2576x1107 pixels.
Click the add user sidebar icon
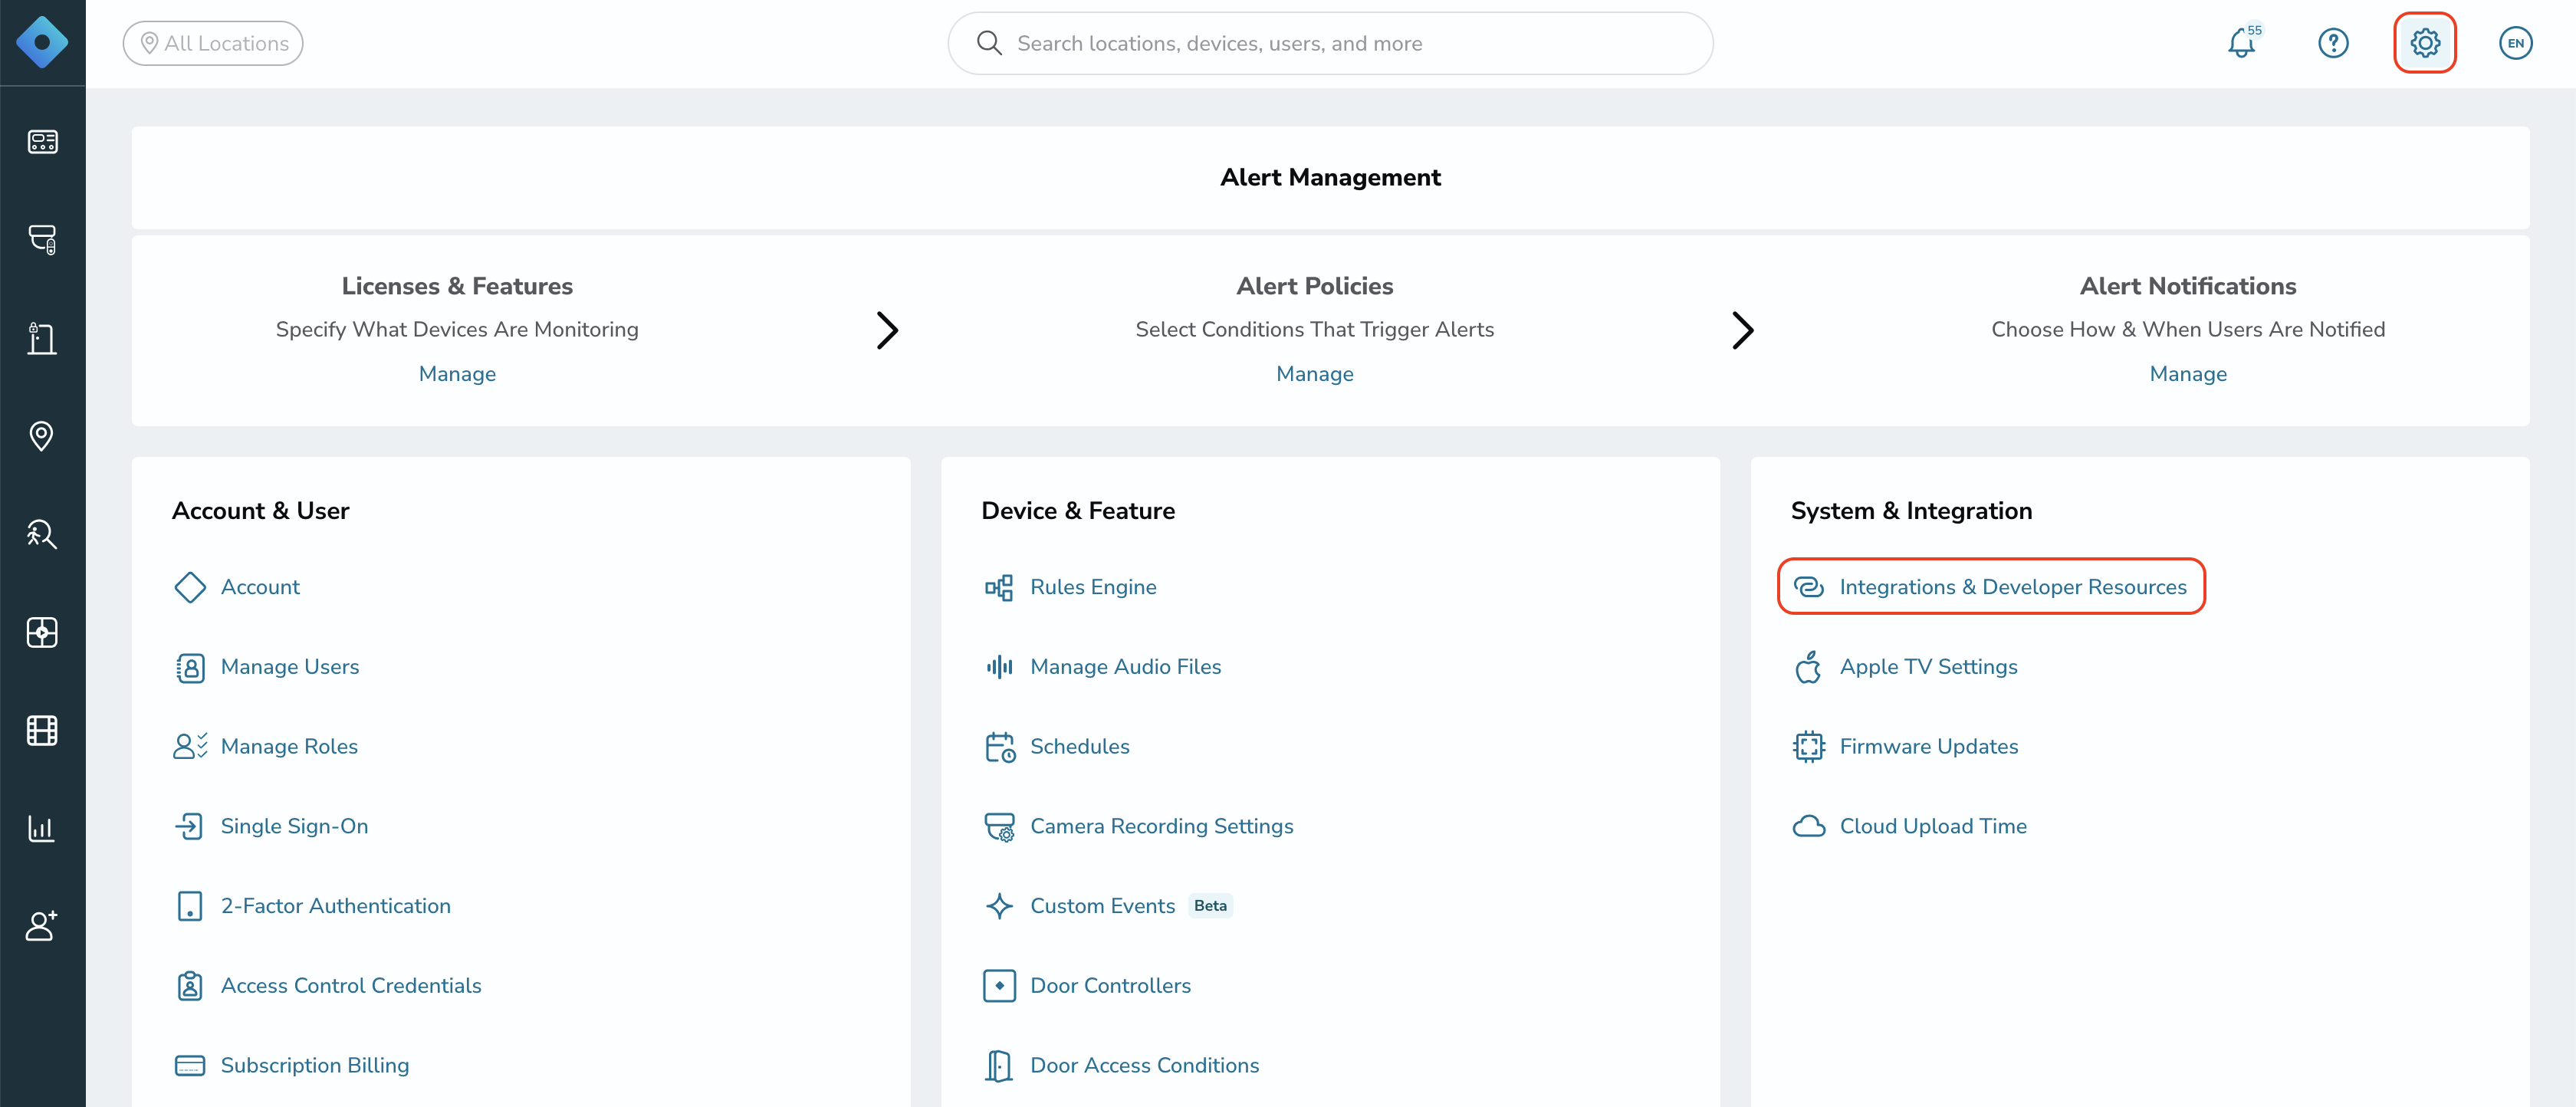(42, 926)
